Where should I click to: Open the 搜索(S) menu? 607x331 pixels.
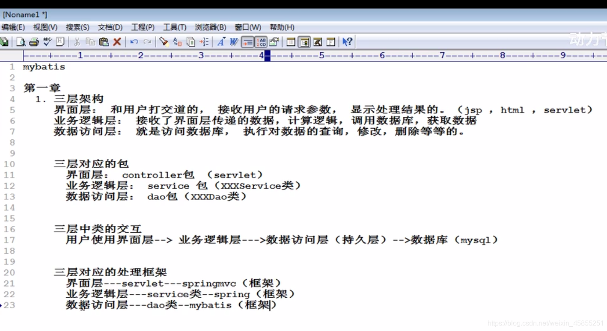[77, 27]
